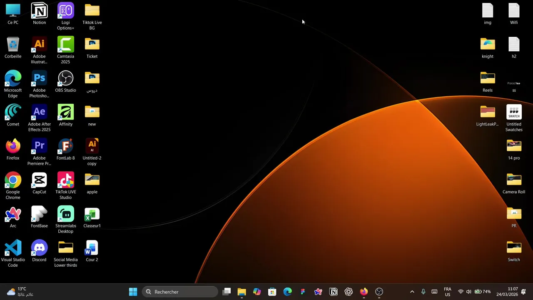Open the Windows Start menu

(x=133, y=292)
